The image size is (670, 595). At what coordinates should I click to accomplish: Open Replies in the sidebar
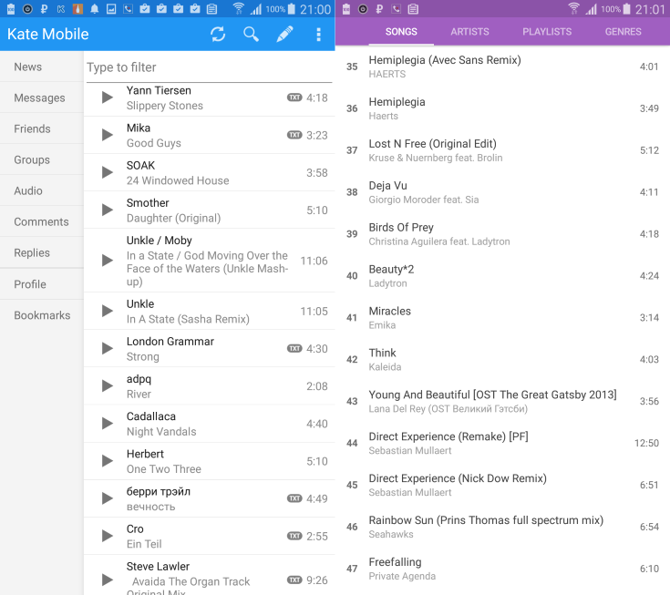(41, 253)
